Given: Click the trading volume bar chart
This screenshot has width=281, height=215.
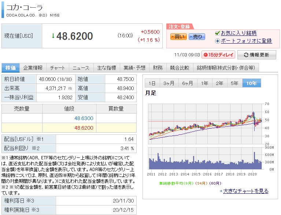Looking at the screenshot, I should tap(206, 159).
